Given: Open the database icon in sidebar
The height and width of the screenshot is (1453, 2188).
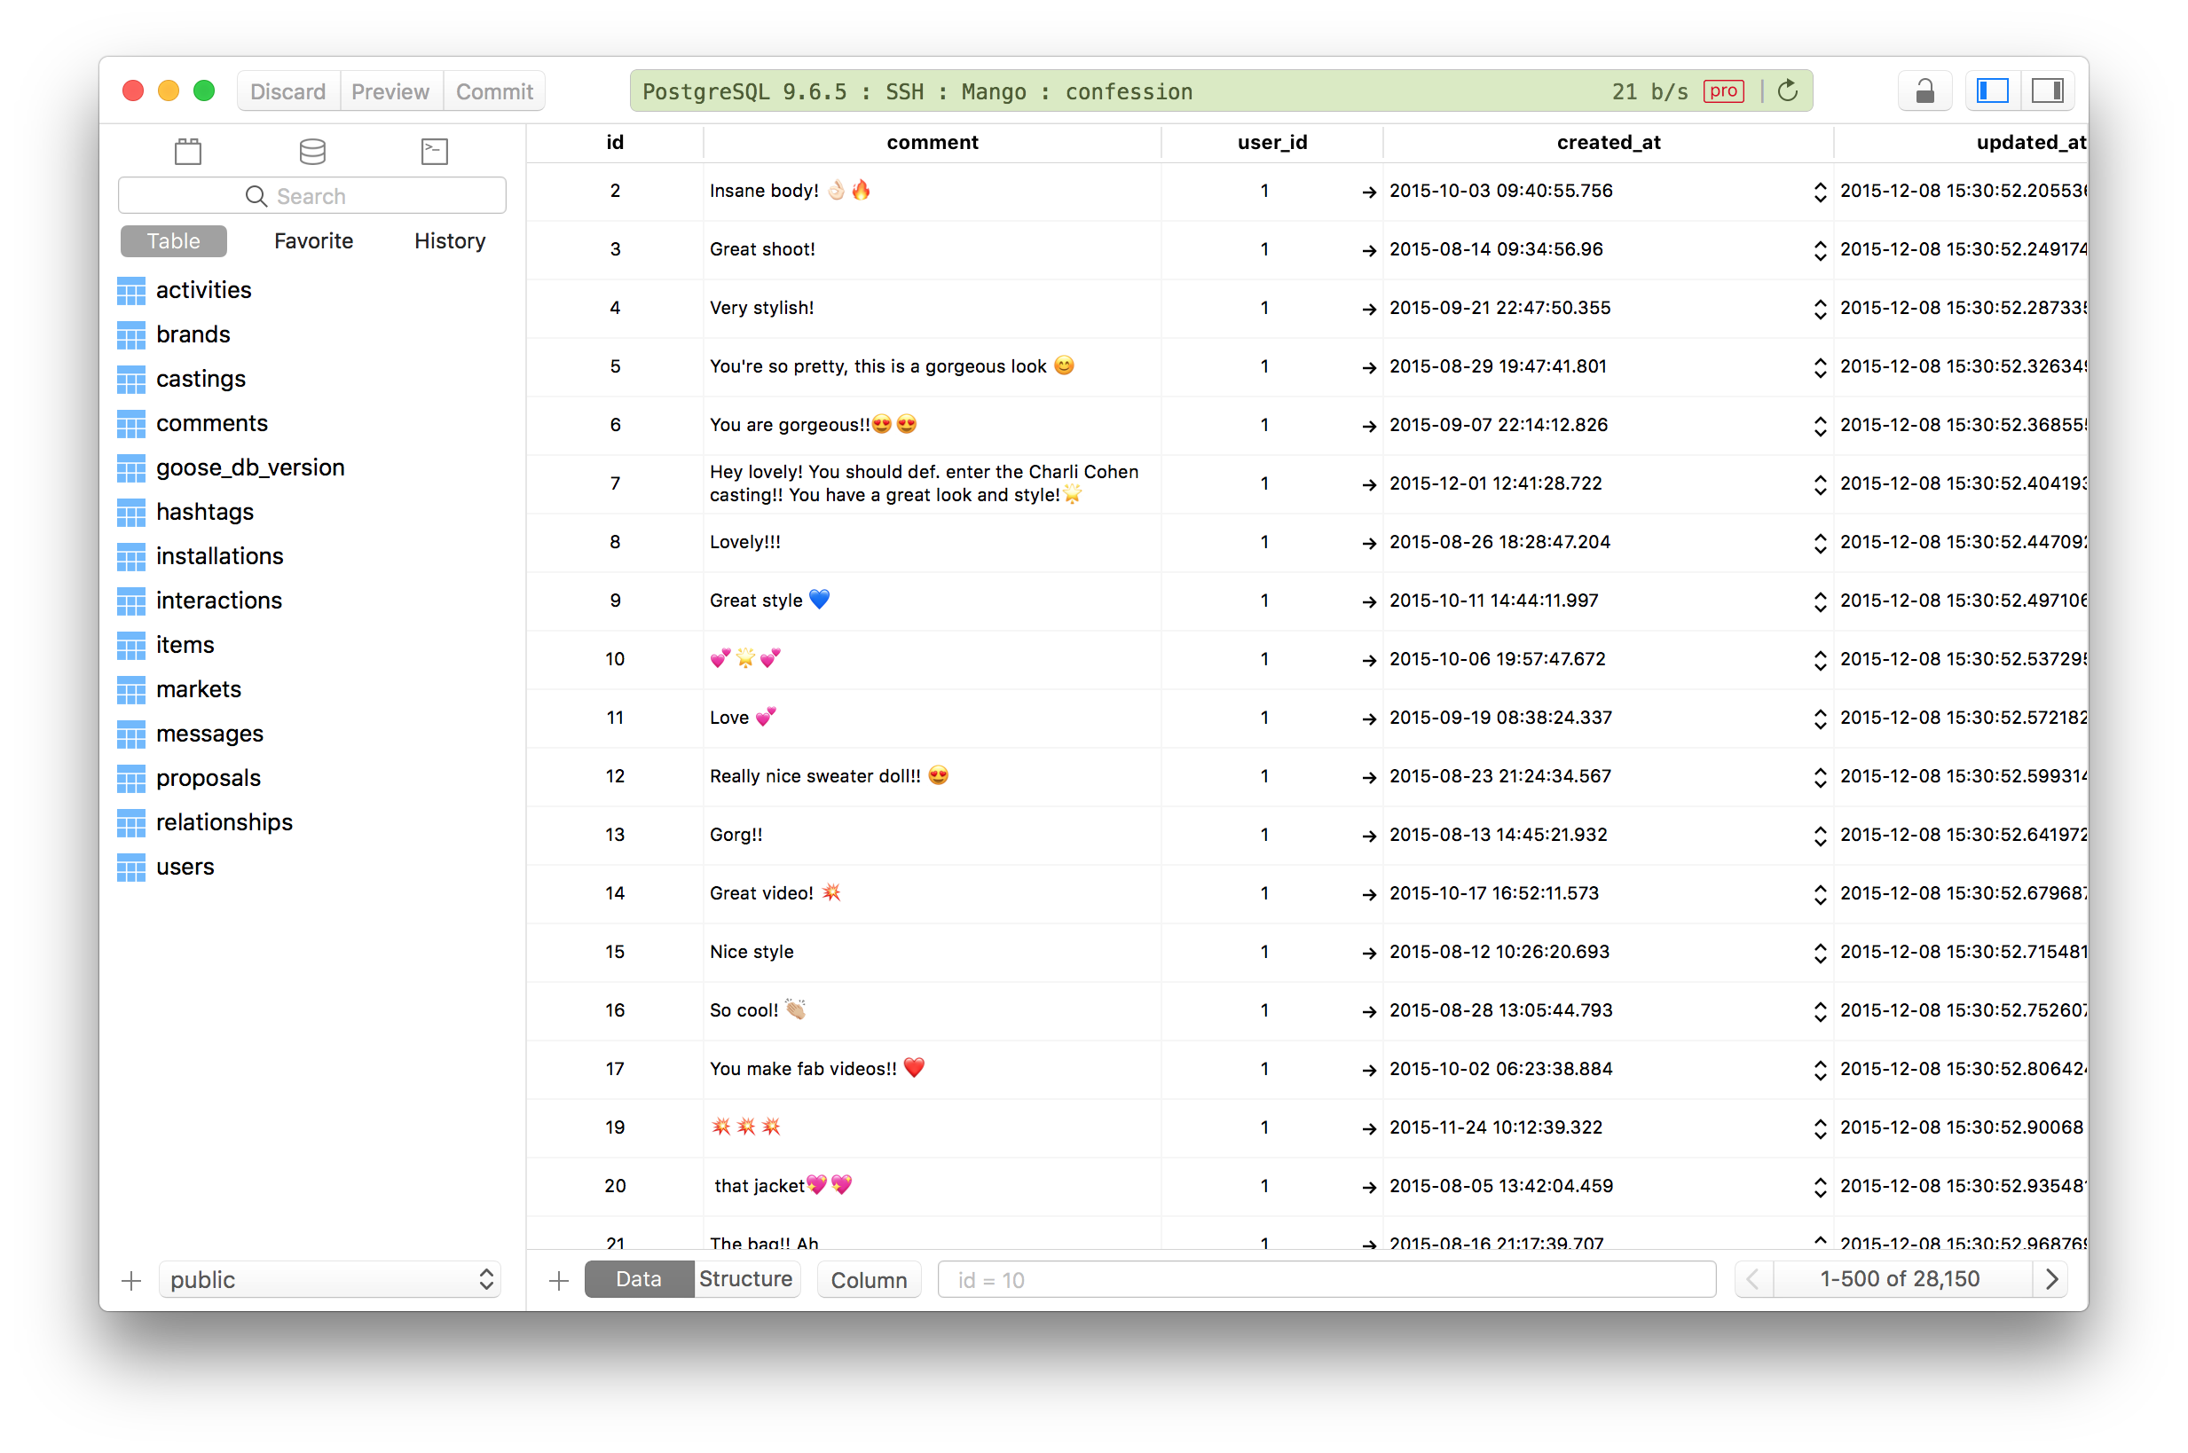Looking at the screenshot, I should (312, 151).
